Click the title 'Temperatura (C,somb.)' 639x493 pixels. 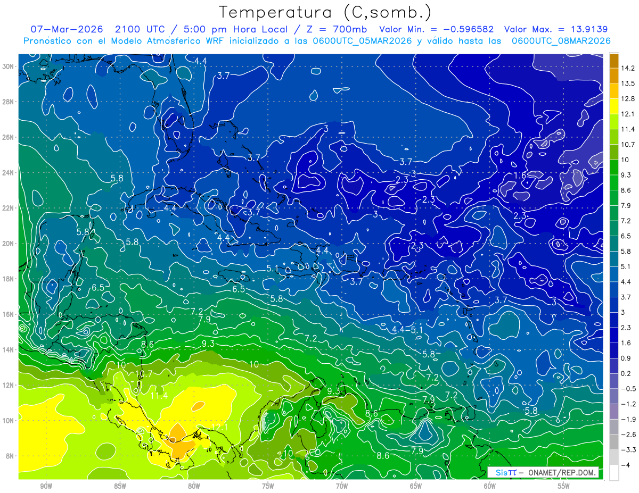pos(325,12)
